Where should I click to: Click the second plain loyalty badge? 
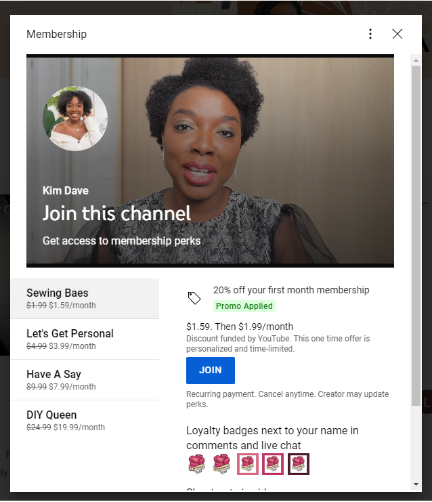point(221,464)
